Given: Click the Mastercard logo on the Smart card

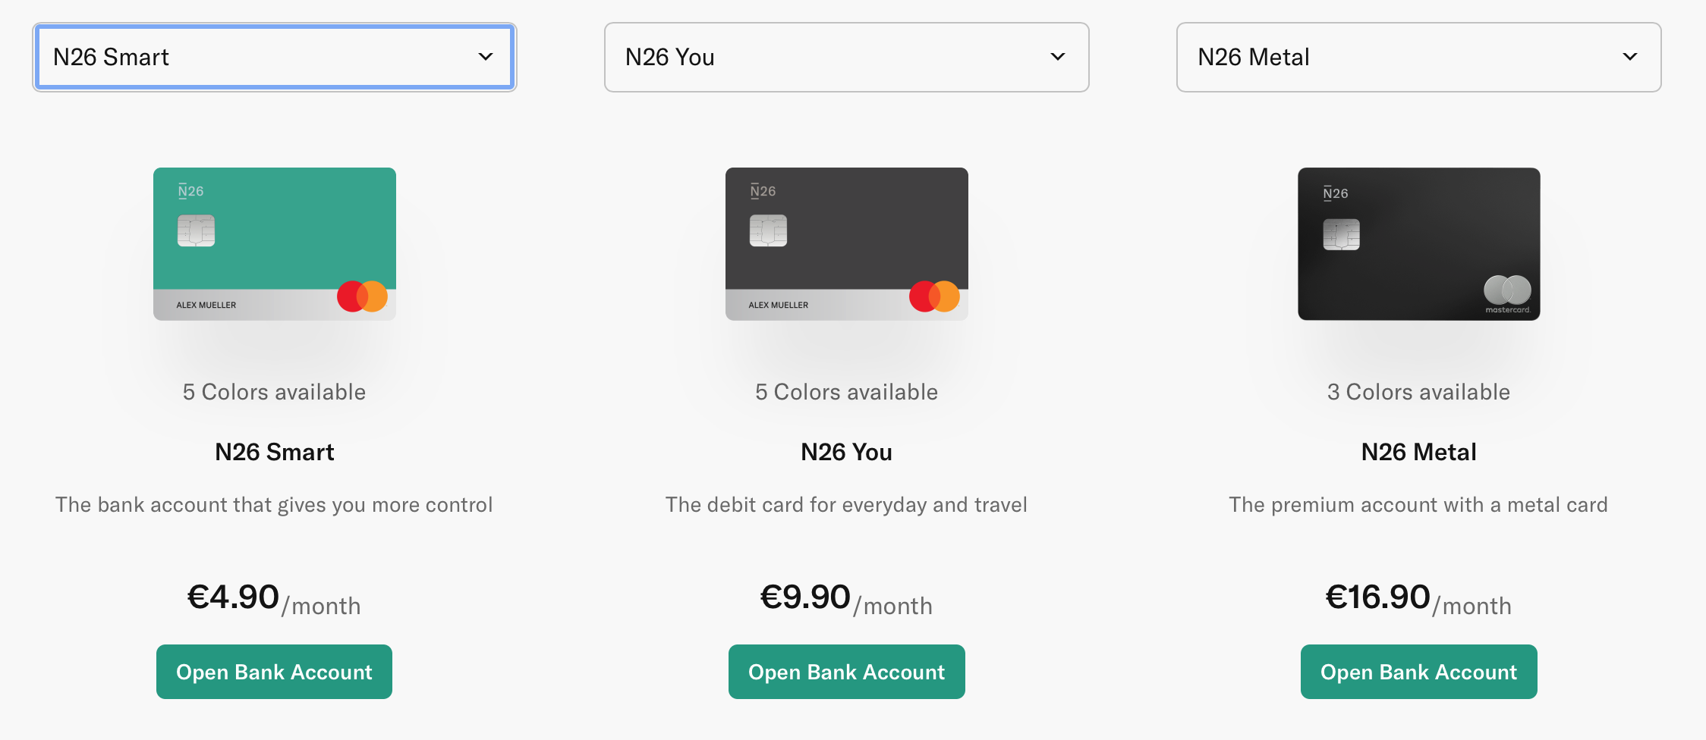Looking at the screenshot, I should (363, 296).
